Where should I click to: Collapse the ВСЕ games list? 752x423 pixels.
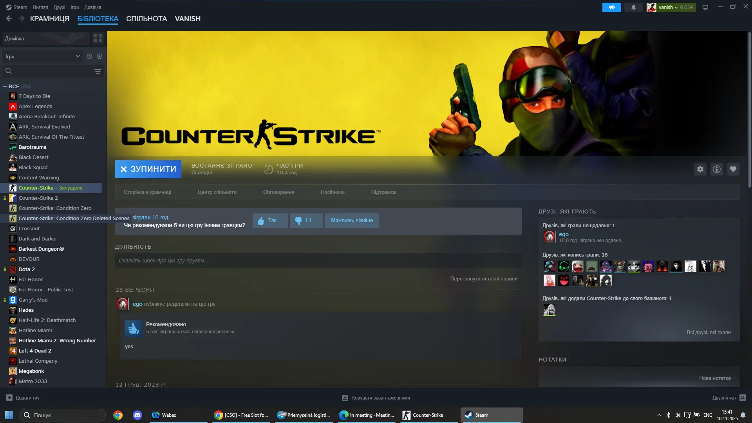click(x=5, y=86)
